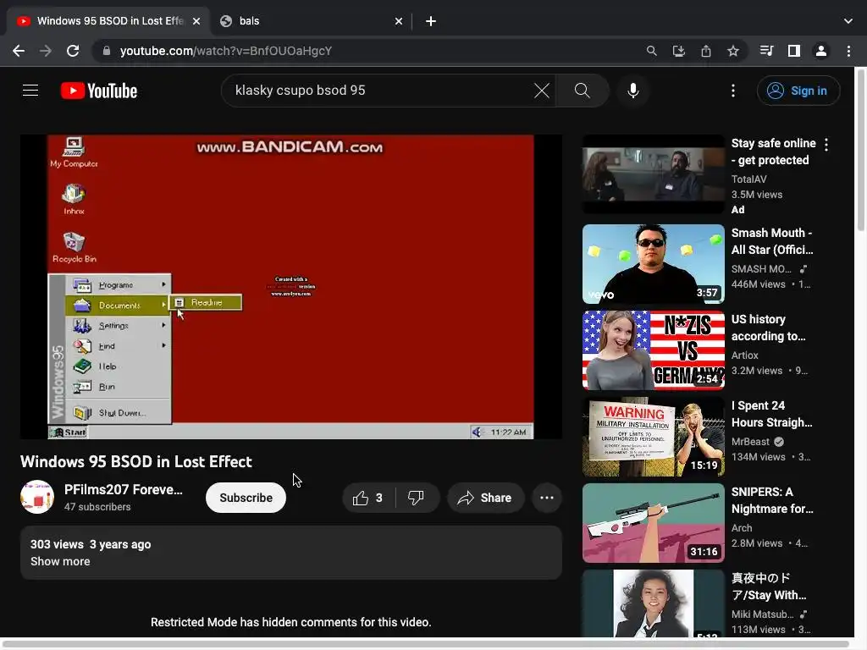This screenshot has height=650, width=867.
Task: Close the bals tab
Action: pyautogui.click(x=399, y=21)
